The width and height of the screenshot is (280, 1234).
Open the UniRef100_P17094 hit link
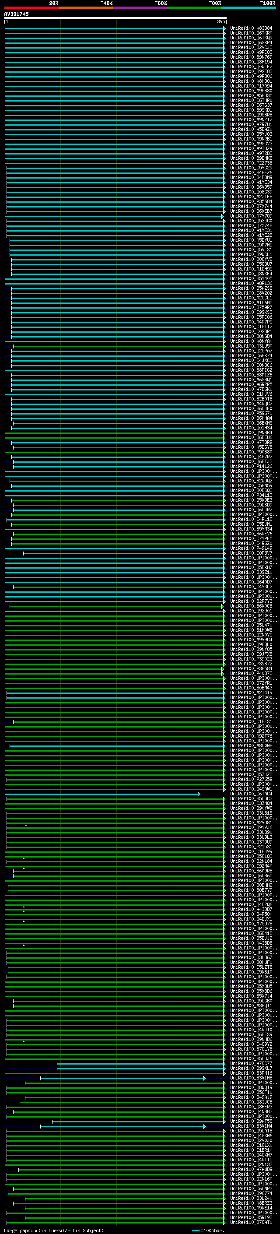pos(251,86)
